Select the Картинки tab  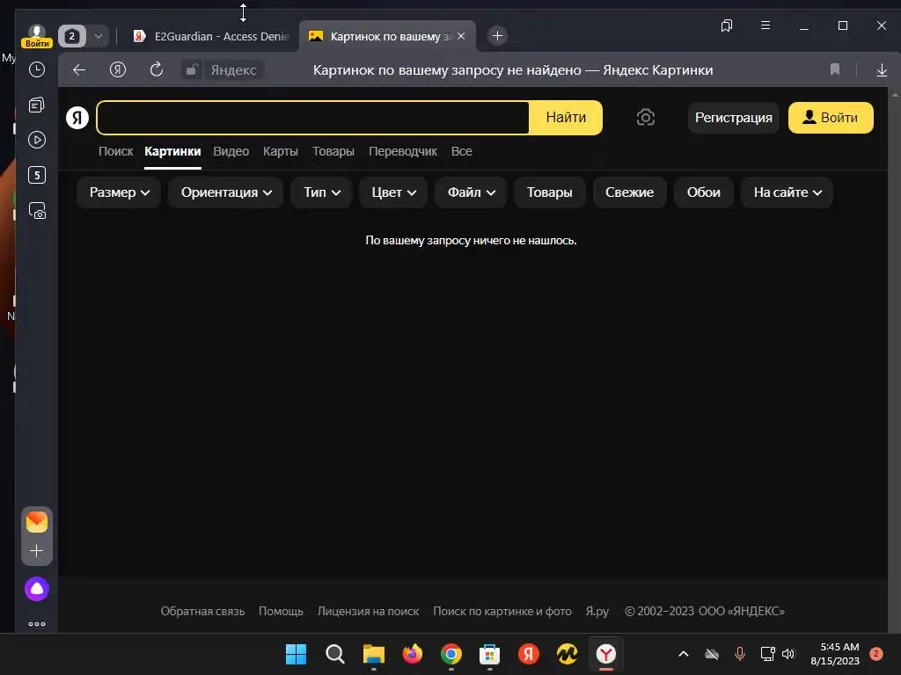tap(172, 151)
